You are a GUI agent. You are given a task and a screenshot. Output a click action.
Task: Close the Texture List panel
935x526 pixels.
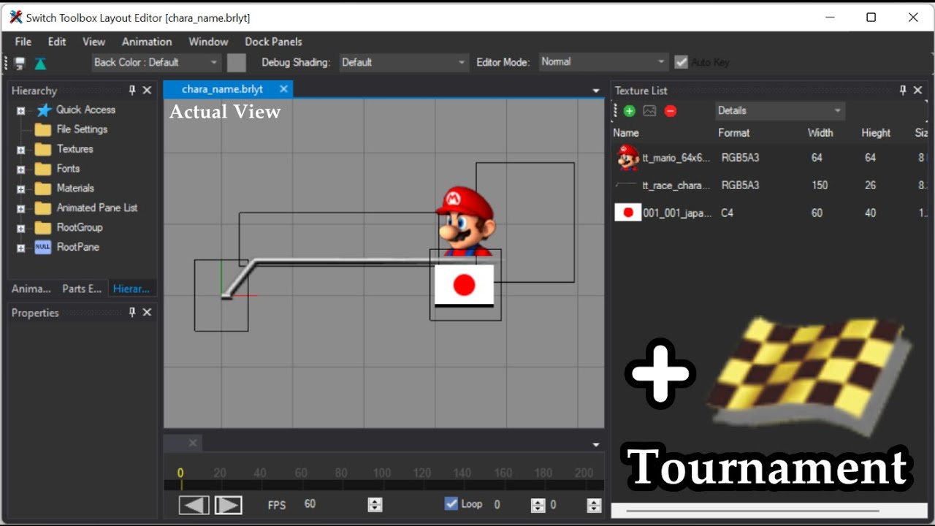pyautogui.click(x=917, y=90)
